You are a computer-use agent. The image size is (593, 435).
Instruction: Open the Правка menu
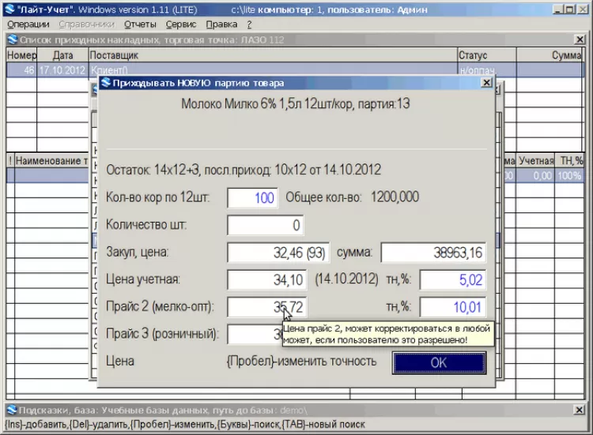coord(221,24)
